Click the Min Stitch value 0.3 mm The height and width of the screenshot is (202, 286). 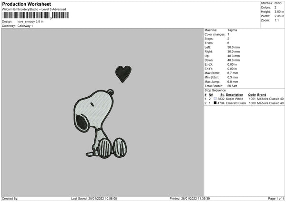pyautogui.click(x=233, y=78)
